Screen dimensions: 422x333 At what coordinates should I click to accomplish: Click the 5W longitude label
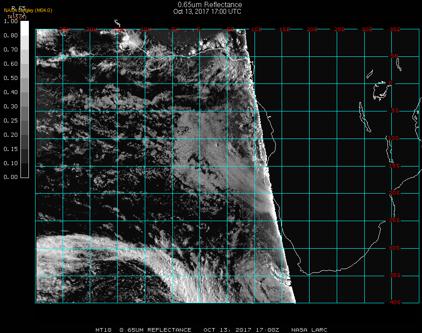pos(175,29)
